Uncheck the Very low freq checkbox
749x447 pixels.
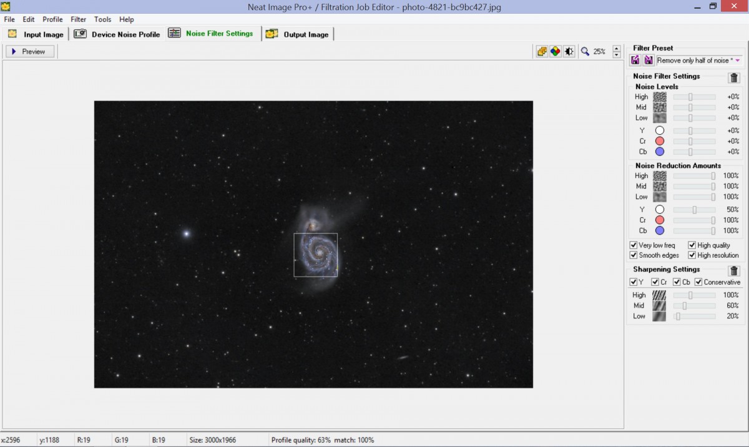(634, 245)
